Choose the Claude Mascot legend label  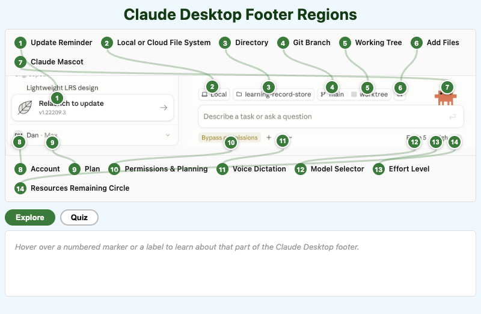pyautogui.click(x=57, y=62)
